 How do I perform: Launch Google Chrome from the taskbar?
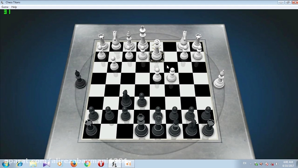(87, 164)
